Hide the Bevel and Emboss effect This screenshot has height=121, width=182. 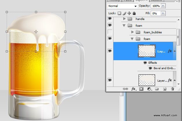(151, 68)
